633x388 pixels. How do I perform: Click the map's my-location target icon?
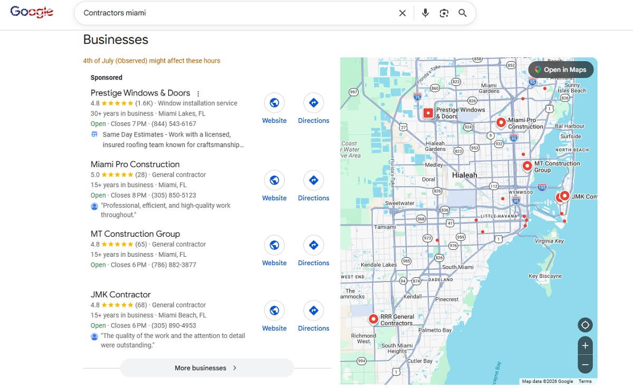[x=585, y=325]
